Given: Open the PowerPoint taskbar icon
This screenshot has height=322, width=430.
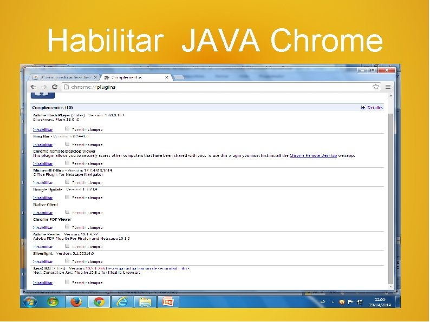Looking at the screenshot, I should (167, 302).
